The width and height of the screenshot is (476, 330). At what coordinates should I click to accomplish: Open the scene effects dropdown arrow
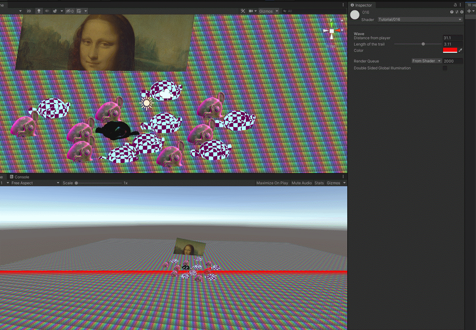(62, 11)
